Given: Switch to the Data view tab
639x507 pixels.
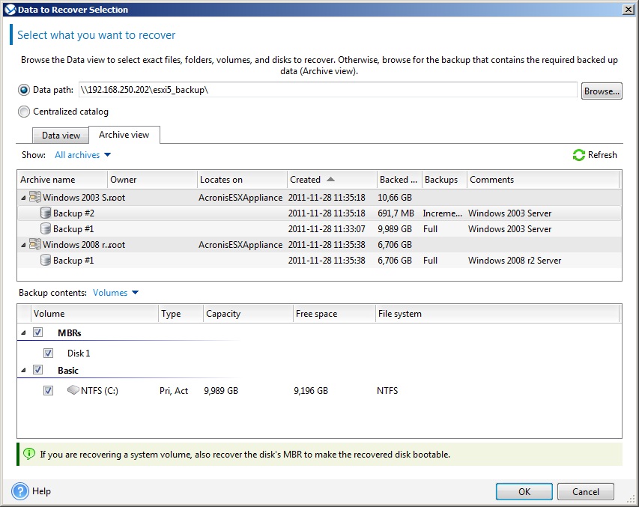Looking at the screenshot, I should pyautogui.click(x=61, y=136).
